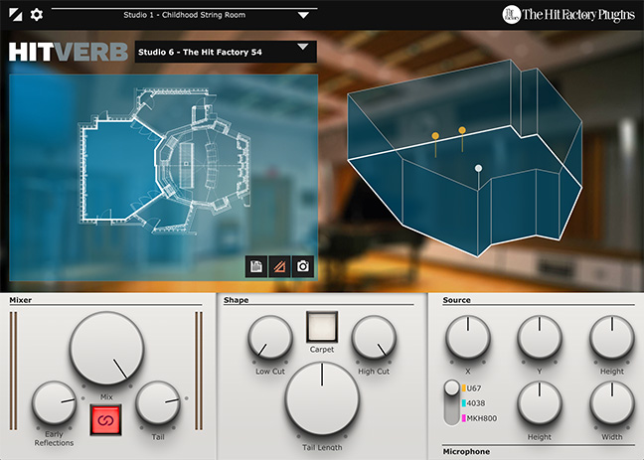This screenshot has height=460, width=644.
Task: Open the settings gear icon
Action: [x=37, y=15]
